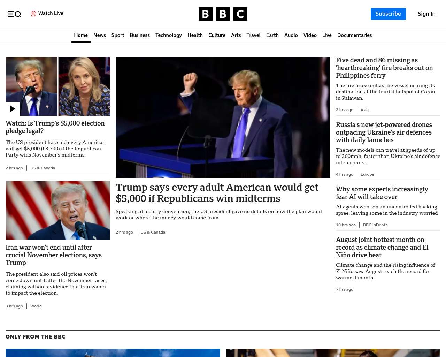Open the Audio section
The image size is (446, 357).
[291, 35]
